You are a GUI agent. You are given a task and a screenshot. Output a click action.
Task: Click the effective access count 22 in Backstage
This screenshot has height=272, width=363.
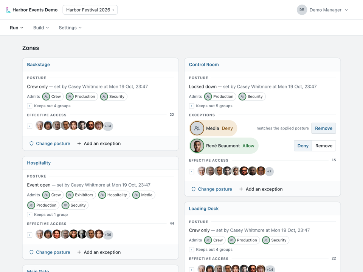[172, 115]
